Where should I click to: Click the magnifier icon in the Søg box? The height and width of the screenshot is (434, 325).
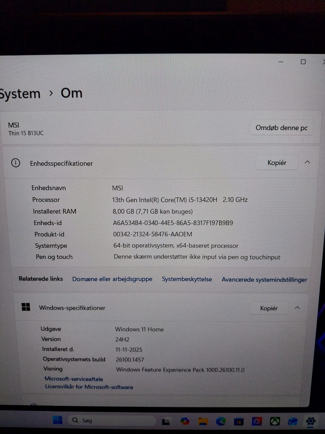[x=75, y=420]
